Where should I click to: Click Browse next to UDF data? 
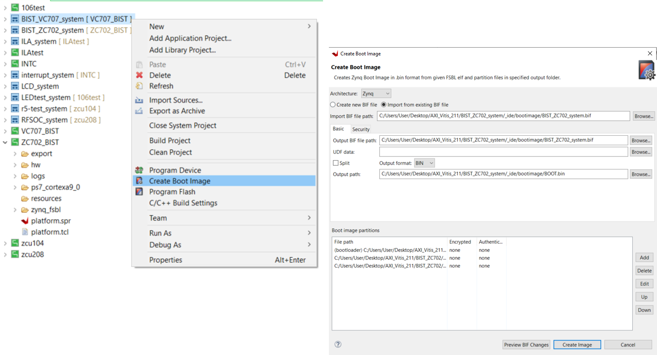pyautogui.click(x=641, y=152)
